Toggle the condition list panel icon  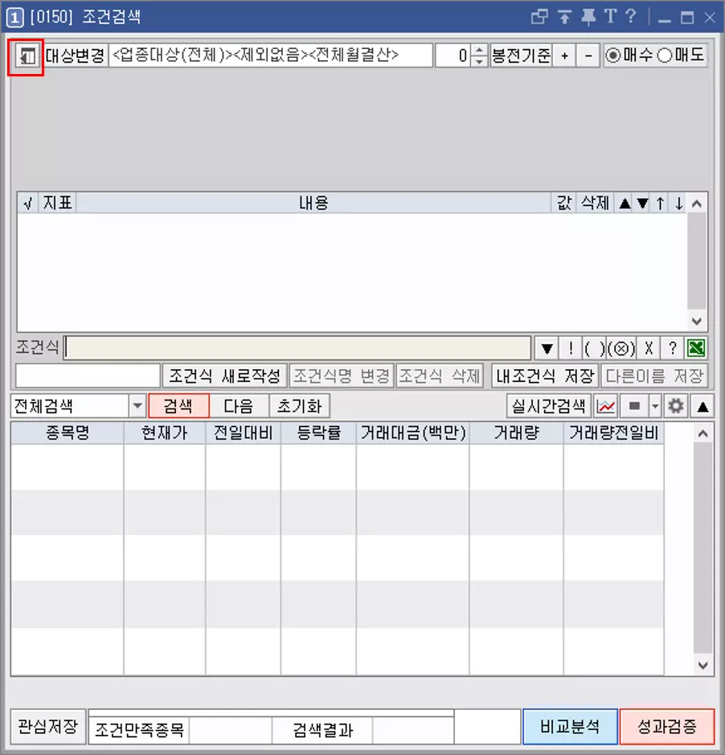tap(27, 57)
